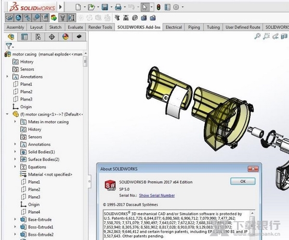The height and width of the screenshot is (240, 289).
Task: Switch to the Assembly tab
Action: [15, 27]
